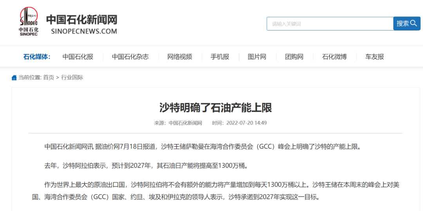
Task: Click the Sinopec logo icon
Action: 29,21
